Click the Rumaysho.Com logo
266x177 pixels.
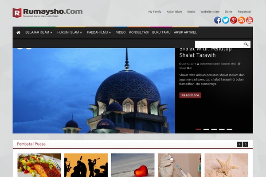[x=47, y=12]
